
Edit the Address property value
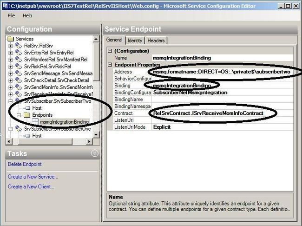[223, 72]
